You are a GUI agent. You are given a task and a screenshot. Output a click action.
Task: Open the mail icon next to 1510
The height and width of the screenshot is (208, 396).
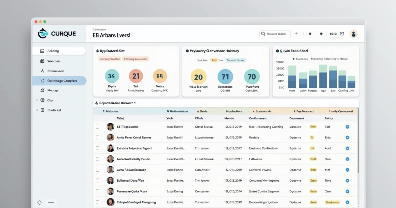point(342,33)
